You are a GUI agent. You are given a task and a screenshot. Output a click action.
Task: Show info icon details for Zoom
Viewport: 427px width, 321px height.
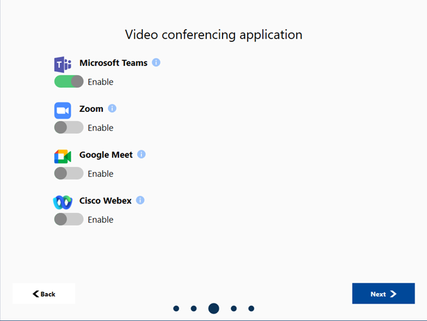(x=112, y=109)
